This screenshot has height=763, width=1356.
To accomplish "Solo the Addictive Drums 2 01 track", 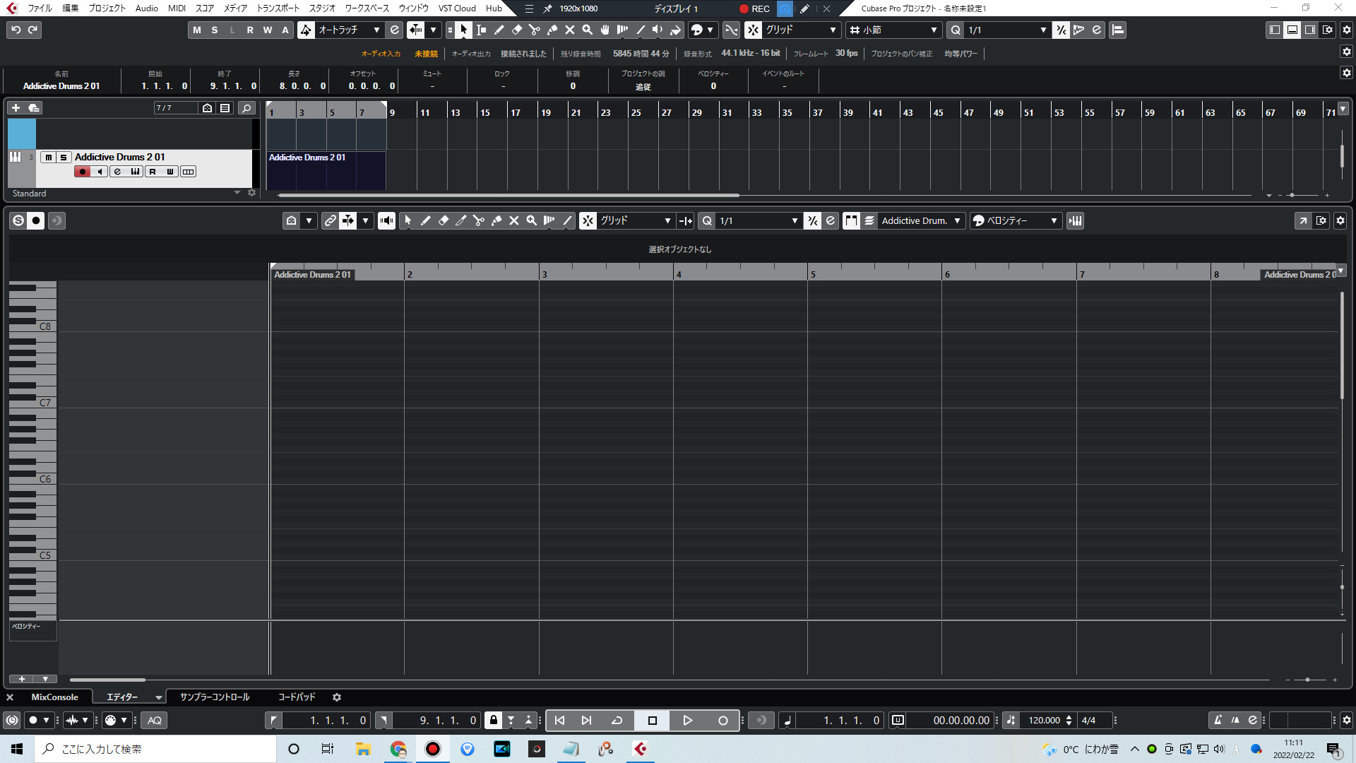I will [62, 157].
